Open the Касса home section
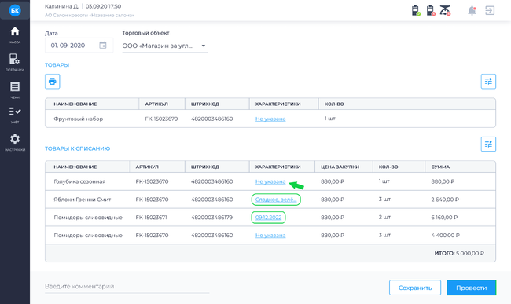 pyautogui.click(x=15, y=35)
